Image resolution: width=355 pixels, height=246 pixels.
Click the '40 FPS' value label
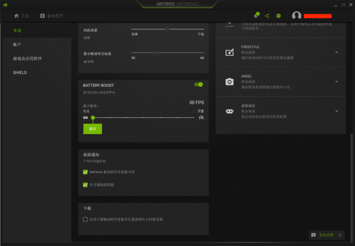click(89, 62)
